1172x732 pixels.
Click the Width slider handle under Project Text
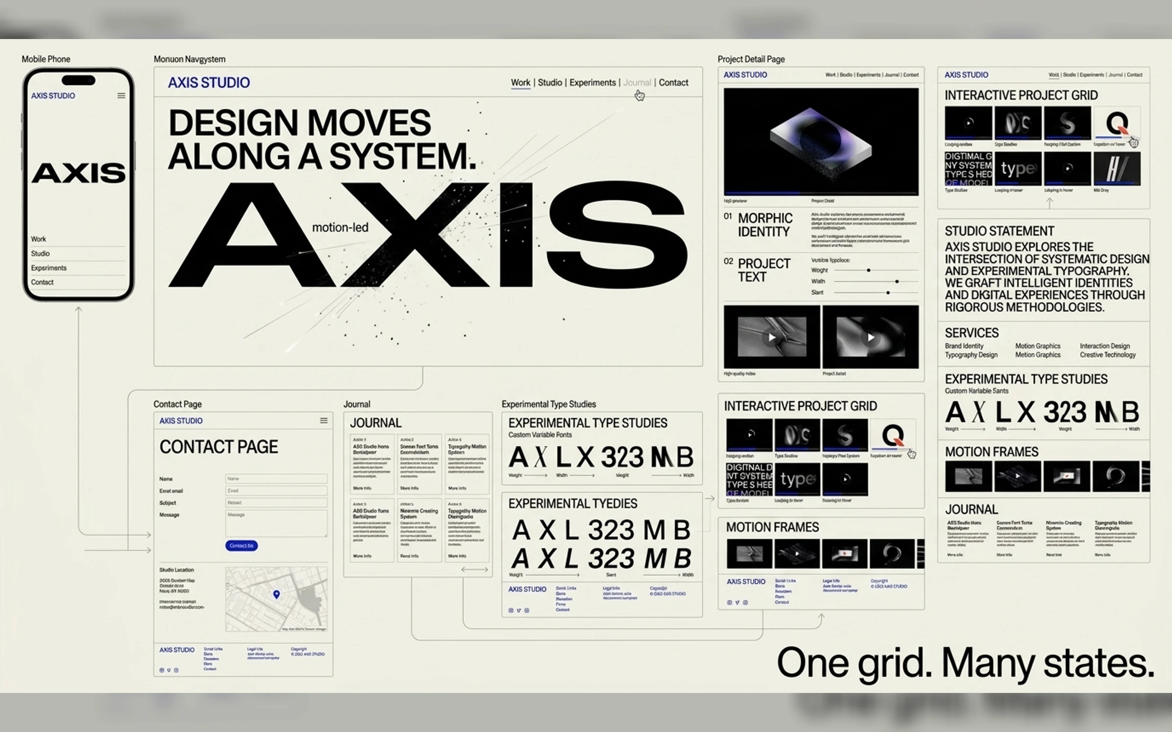[897, 282]
